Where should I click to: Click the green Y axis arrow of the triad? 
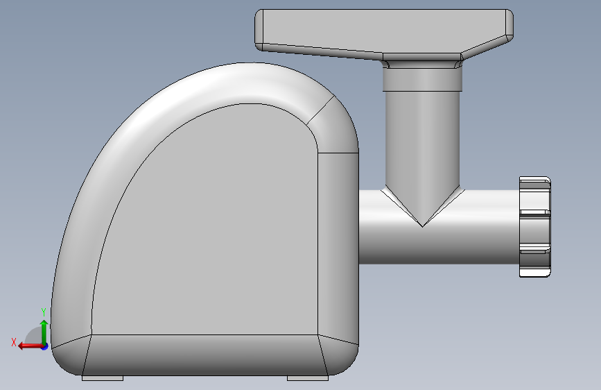[44, 332]
